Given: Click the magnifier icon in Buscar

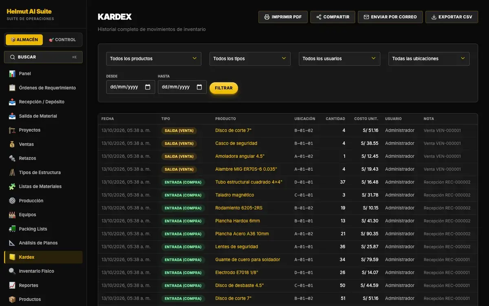Looking at the screenshot, I should coord(13,57).
